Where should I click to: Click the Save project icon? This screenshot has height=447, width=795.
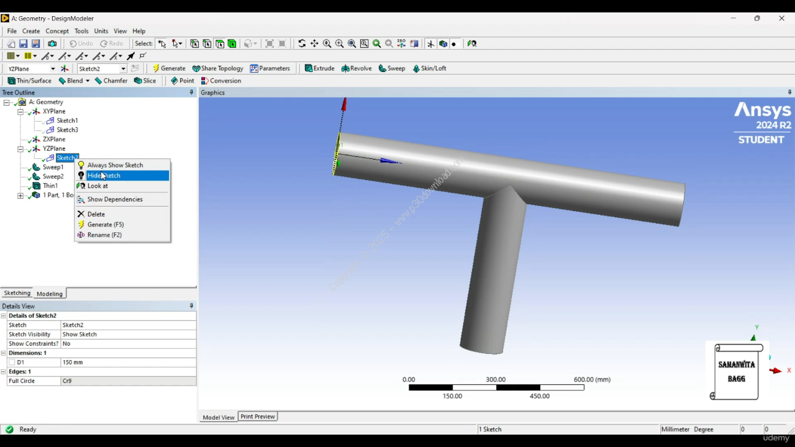click(x=23, y=43)
